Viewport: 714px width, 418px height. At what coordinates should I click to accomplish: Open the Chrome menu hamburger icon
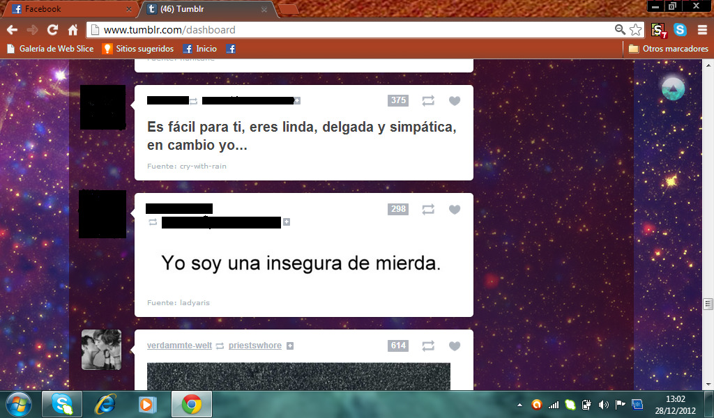point(702,30)
